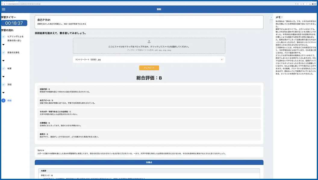Select the 執筆 step in learning flow
Screen dimensions: 318x180
pos(10,68)
